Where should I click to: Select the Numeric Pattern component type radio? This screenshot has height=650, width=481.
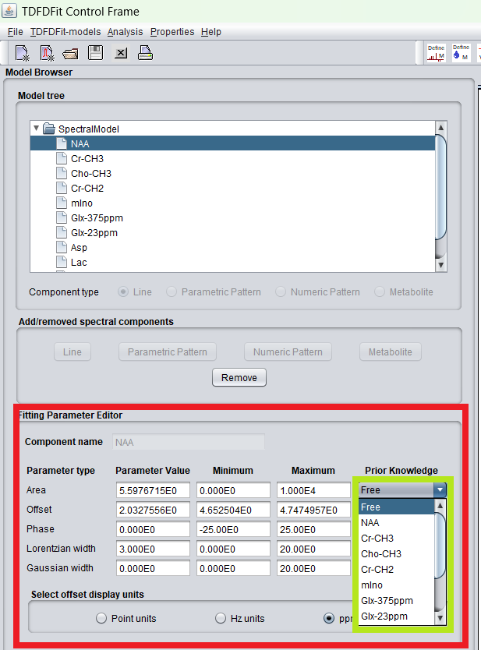(x=281, y=291)
